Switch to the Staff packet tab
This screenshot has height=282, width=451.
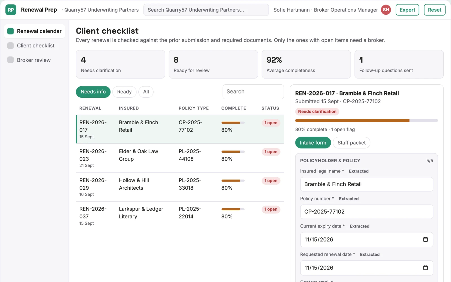tap(351, 143)
